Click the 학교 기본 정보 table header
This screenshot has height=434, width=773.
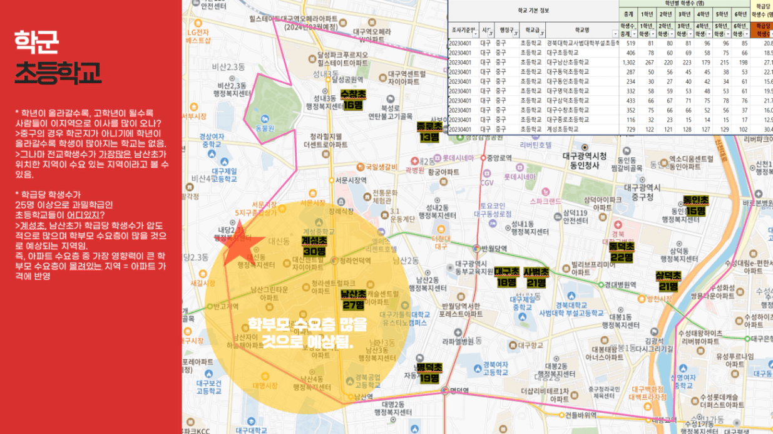[x=534, y=11]
